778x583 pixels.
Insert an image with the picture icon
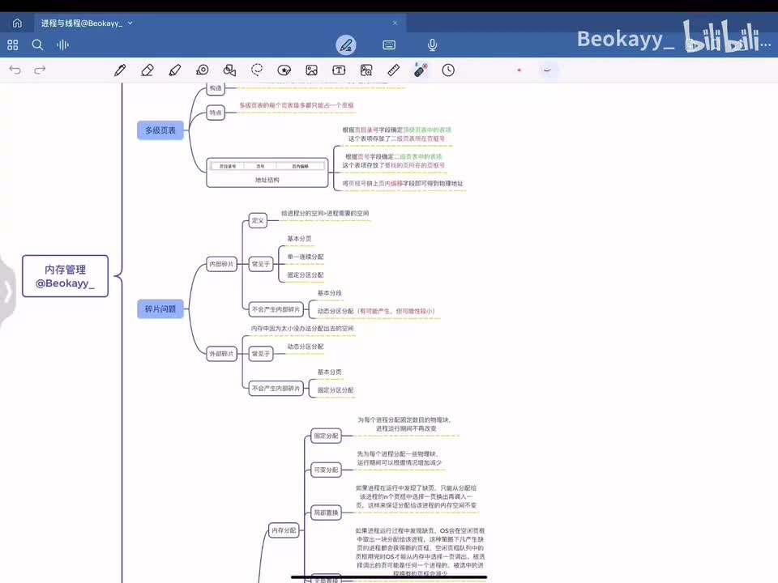pyautogui.click(x=311, y=70)
